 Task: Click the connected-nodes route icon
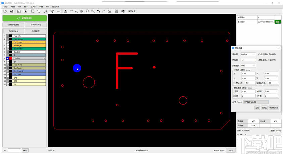(45, 11)
